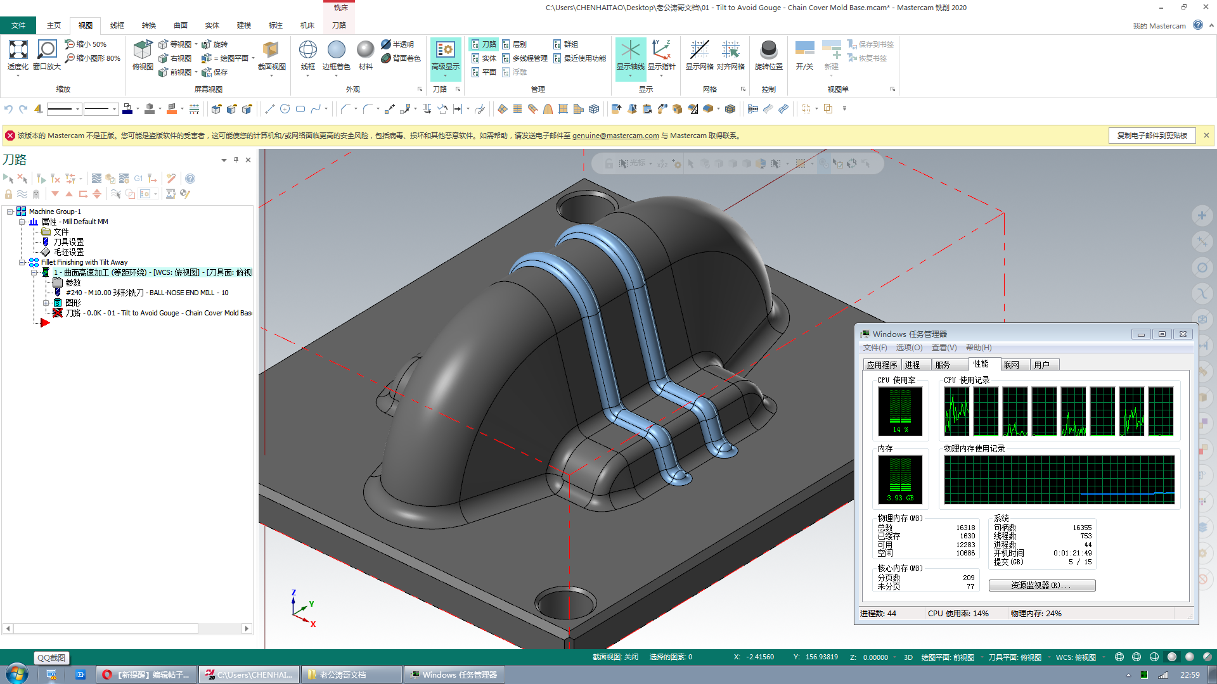Switch to Processes (进程) tab in Task Manager
This screenshot has height=684, width=1217.
pyautogui.click(x=913, y=365)
